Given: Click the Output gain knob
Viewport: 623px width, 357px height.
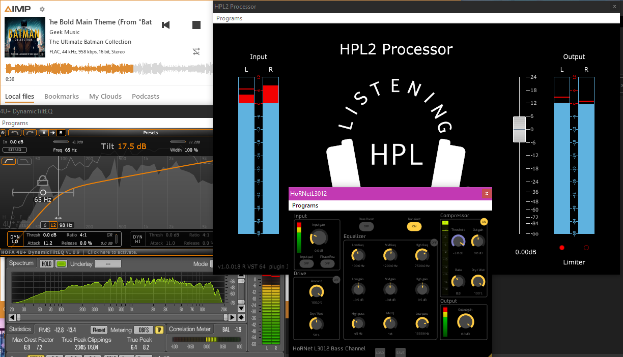Looking at the screenshot, I should tap(465, 321).
